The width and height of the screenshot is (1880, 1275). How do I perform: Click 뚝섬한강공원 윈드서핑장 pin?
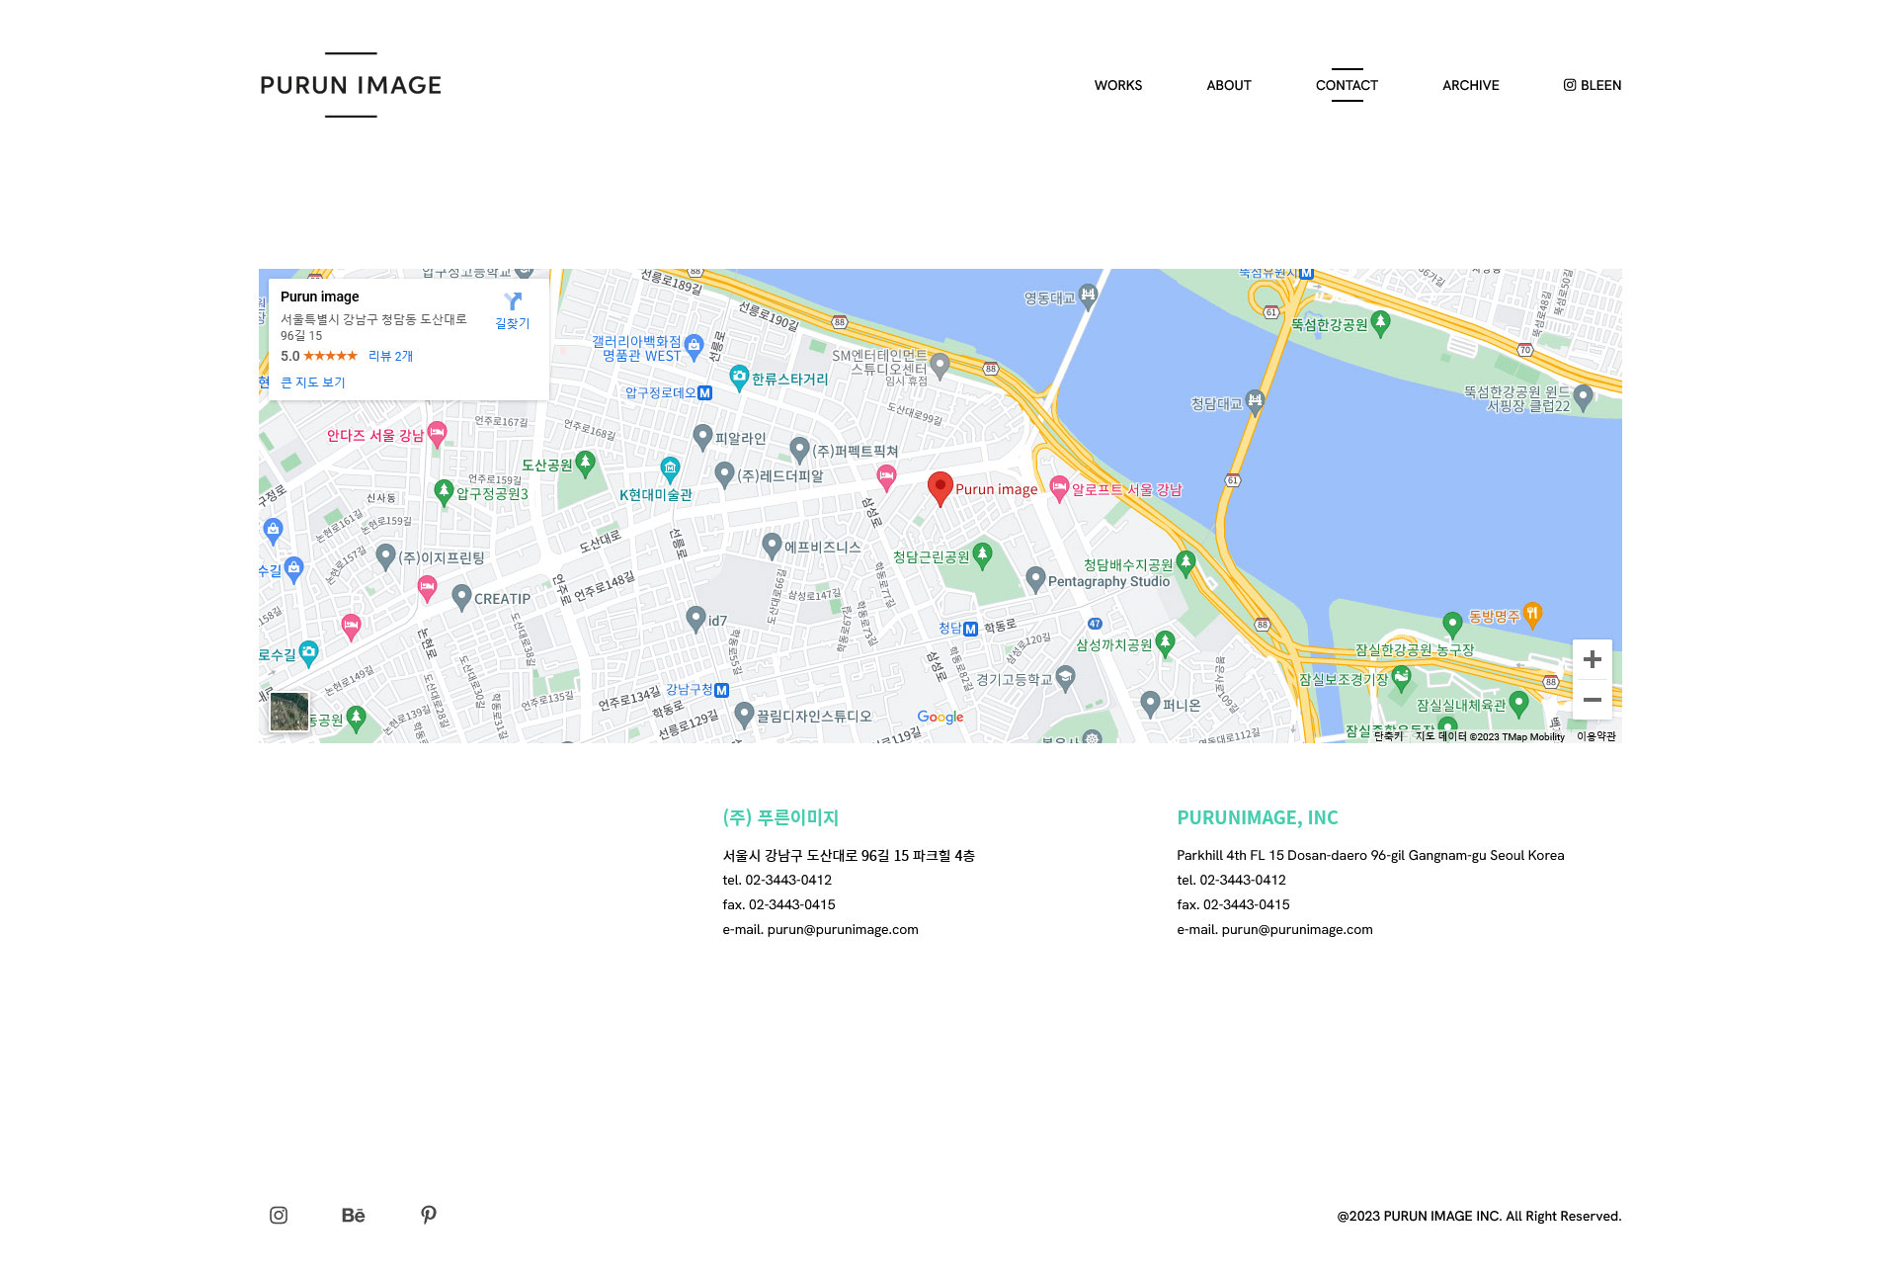coord(1583,397)
